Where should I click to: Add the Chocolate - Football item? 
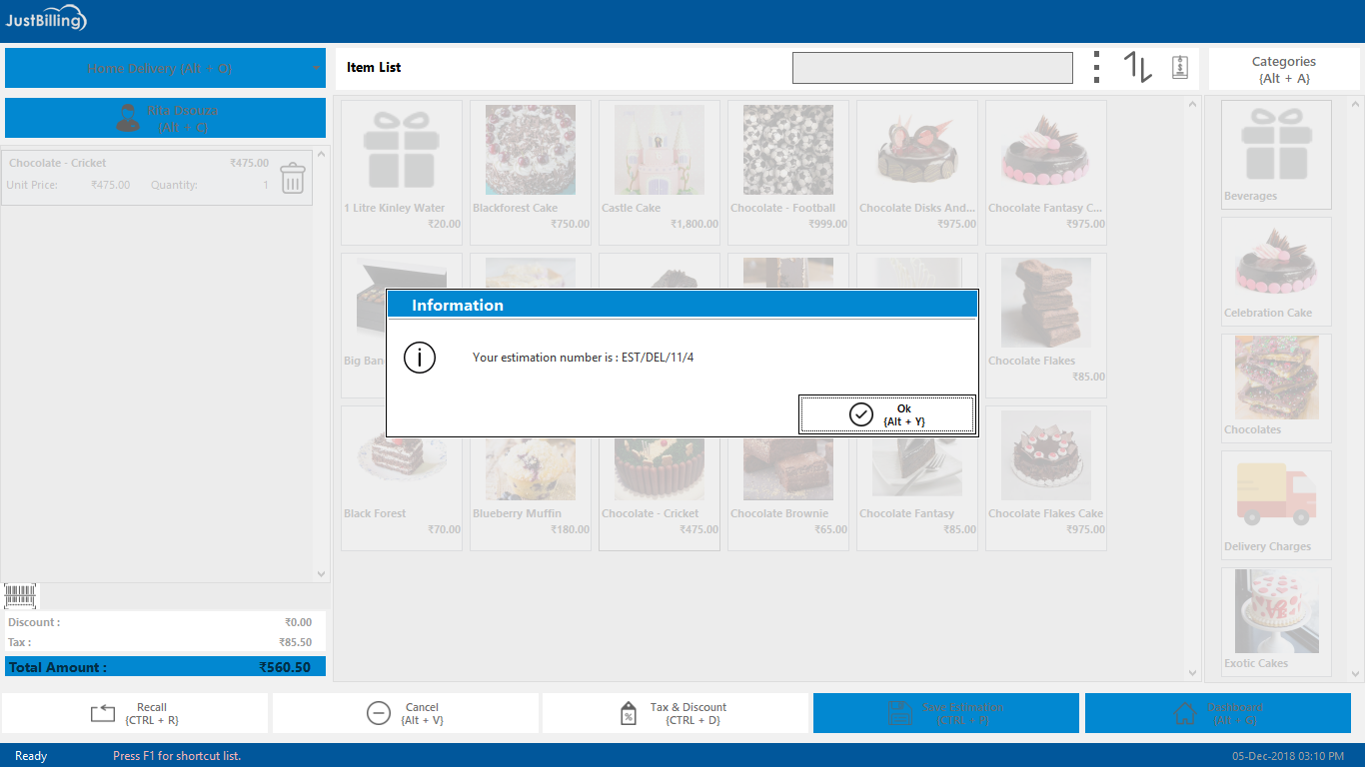pyautogui.click(x=788, y=172)
